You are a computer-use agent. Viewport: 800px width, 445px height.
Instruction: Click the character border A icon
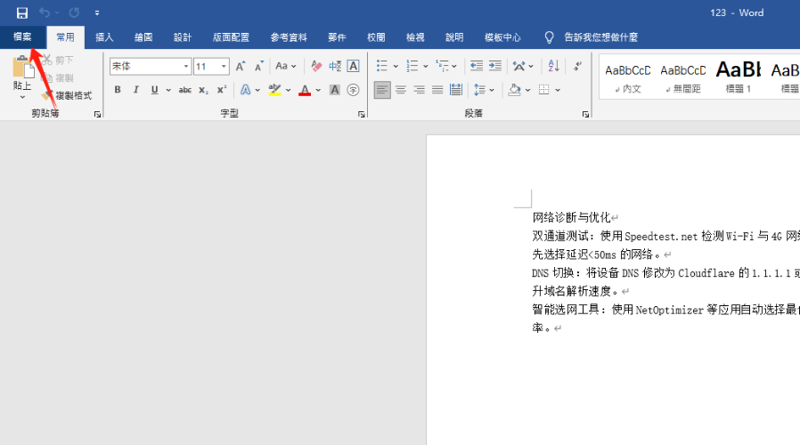coord(353,66)
